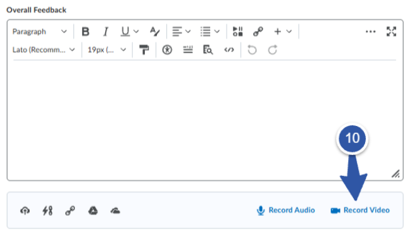Toggle italic text formatting
Image resolution: width=412 pixels, height=243 pixels.
click(x=106, y=32)
